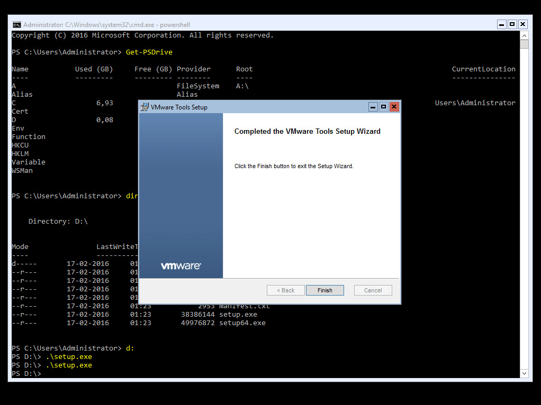Click the 'Users\Administrator' current location value

[x=475, y=103]
